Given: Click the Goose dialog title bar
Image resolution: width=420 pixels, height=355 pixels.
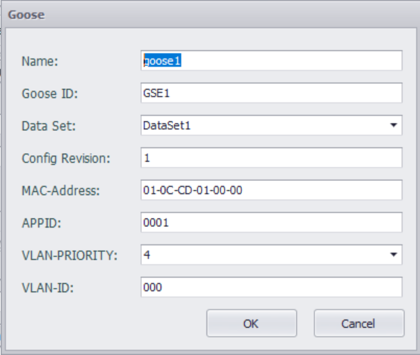Looking at the screenshot, I should (x=209, y=14).
